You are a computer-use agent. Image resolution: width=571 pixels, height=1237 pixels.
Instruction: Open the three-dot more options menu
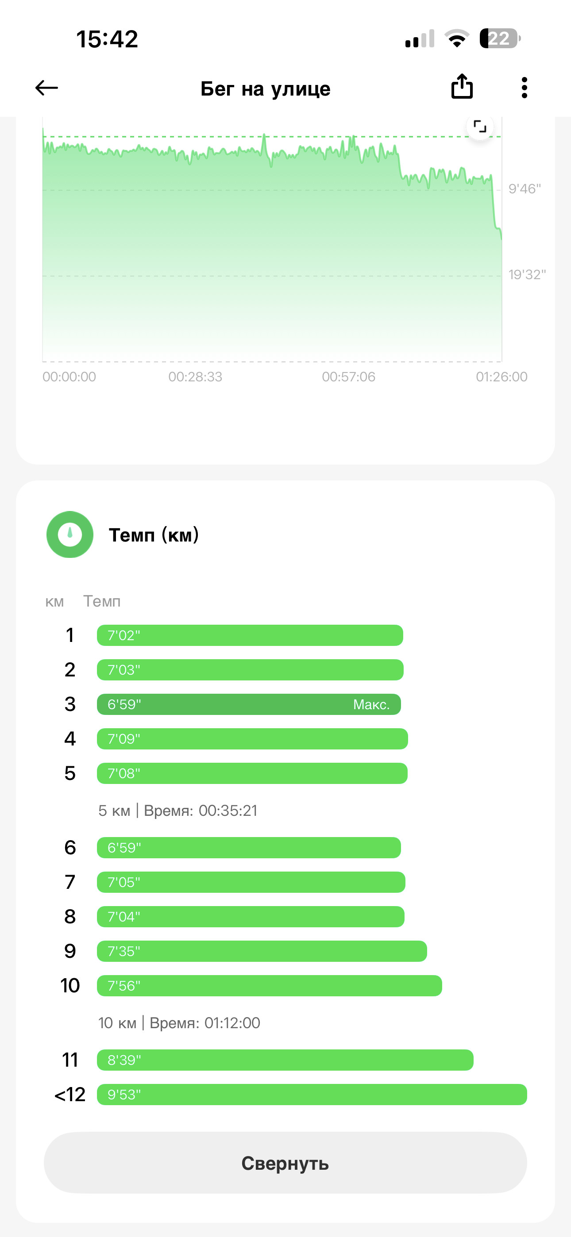(525, 88)
